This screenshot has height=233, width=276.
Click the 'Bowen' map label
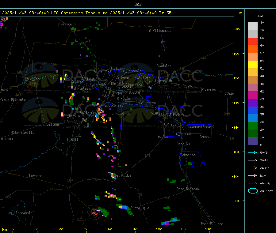point(204,137)
